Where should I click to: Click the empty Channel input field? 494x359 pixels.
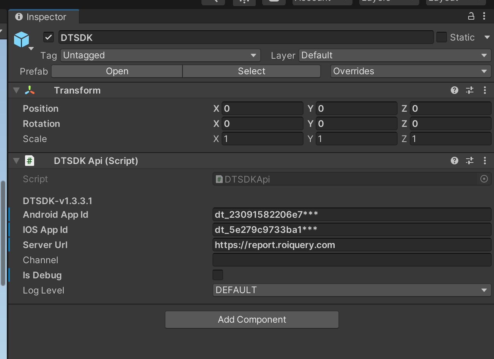coord(352,260)
